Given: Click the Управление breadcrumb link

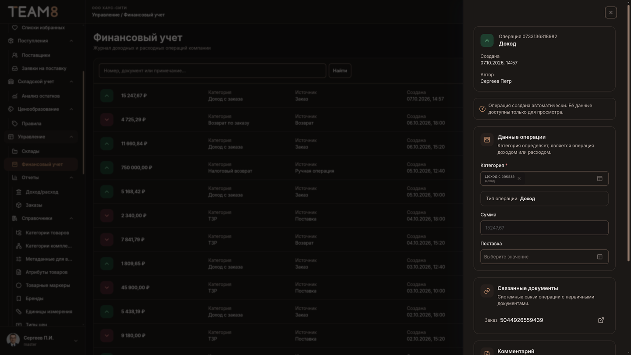Looking at the screenshot, I should tap(106, 15).
